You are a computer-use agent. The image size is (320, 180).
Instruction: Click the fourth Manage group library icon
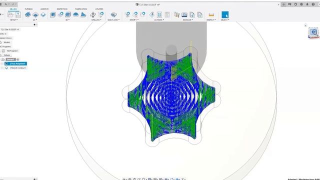tap(200, 14)
